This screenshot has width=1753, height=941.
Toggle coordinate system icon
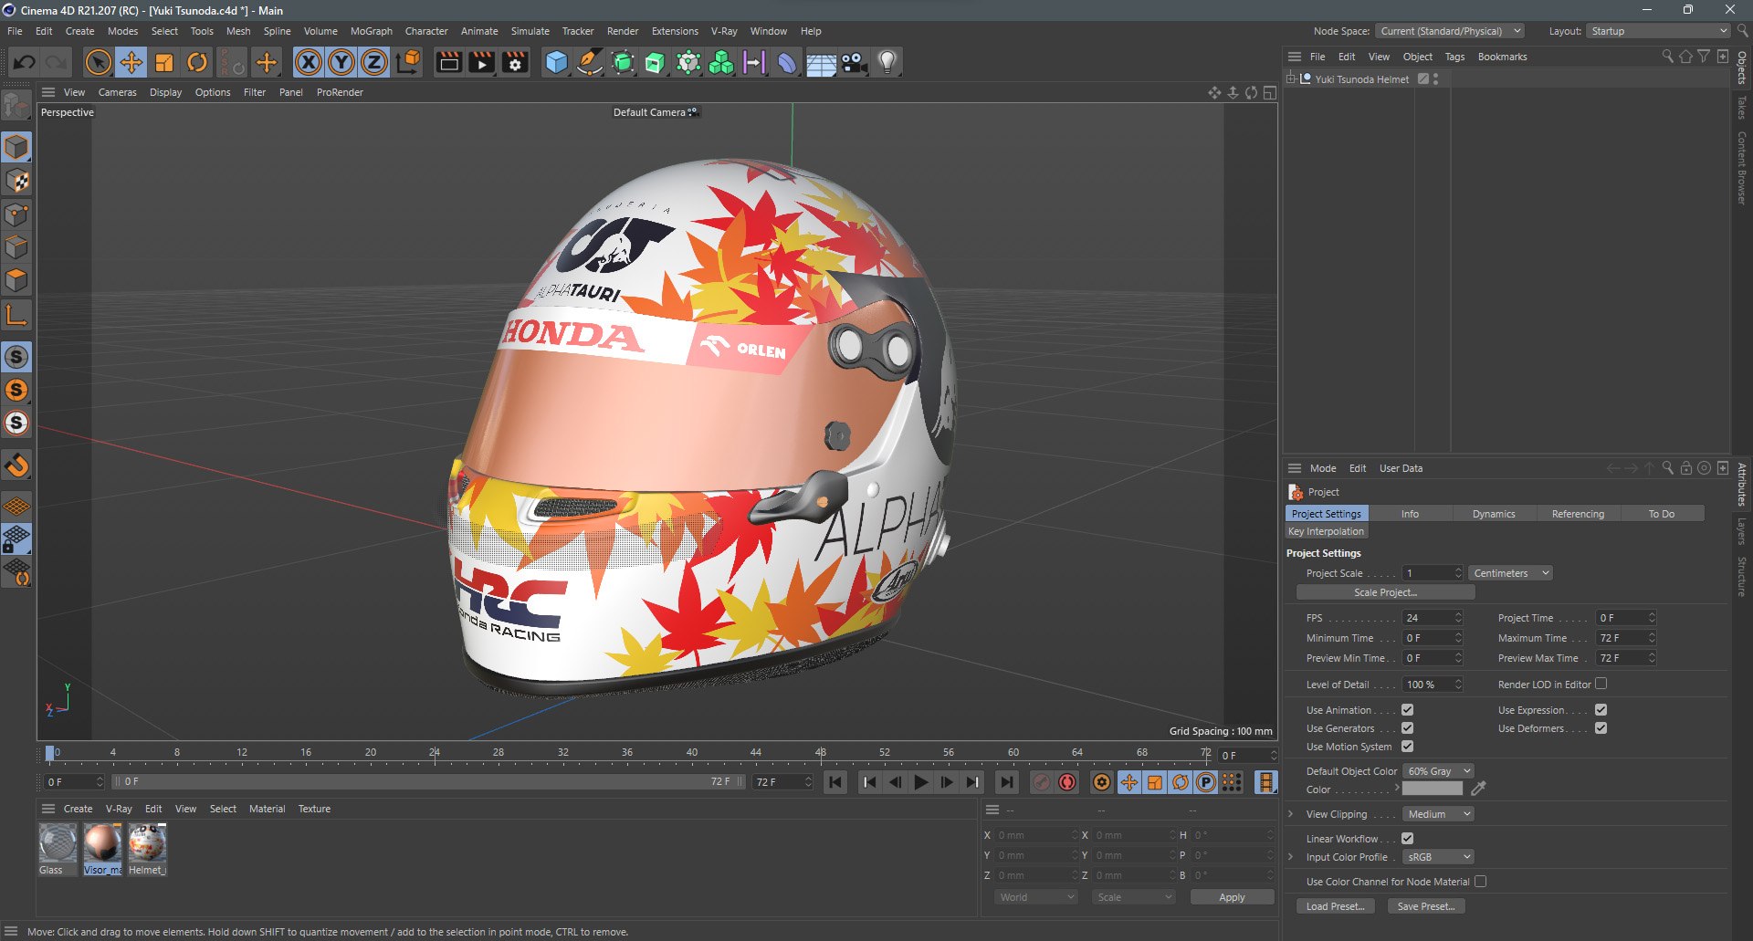(x=408, y=62)
